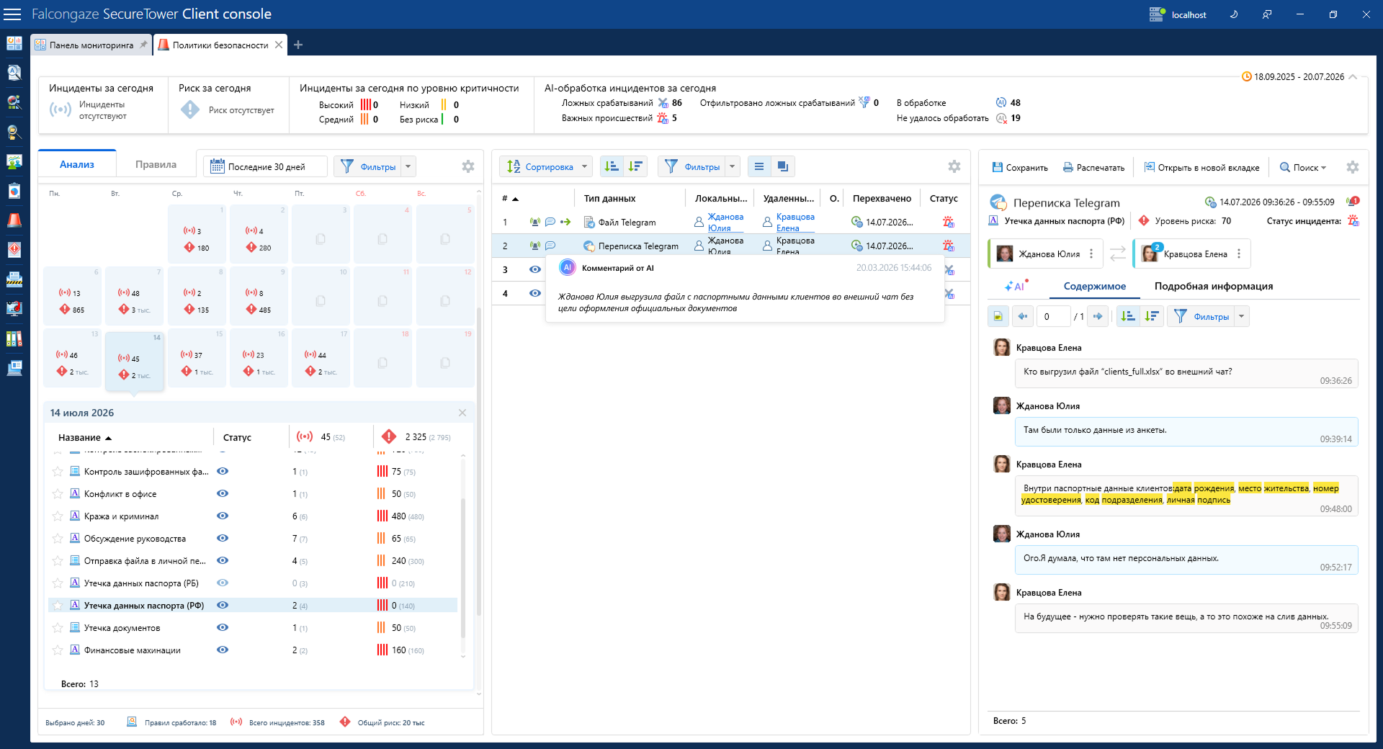Toggle highlight note icon in content toolbar
The height and width of the screenshot is (749, 1383).
998,316
